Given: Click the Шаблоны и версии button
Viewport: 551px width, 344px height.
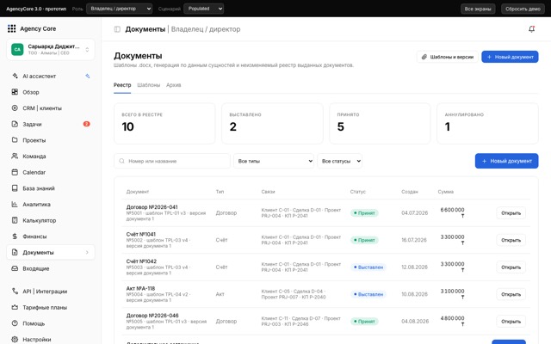Looking at the screenshot, I should point(448,57).
